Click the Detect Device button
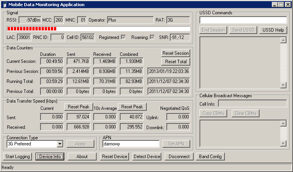 coord(147,157)
